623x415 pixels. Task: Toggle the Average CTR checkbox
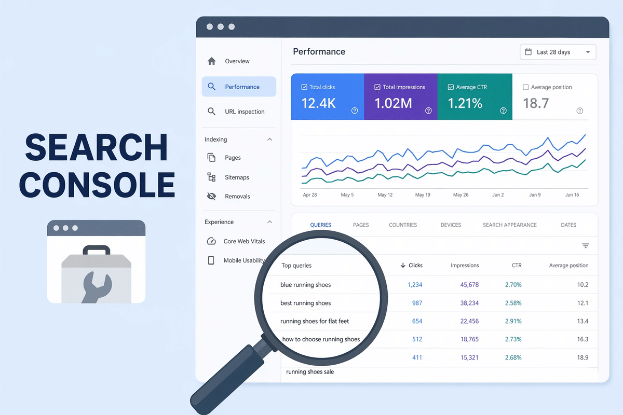(x=451, y=87)
